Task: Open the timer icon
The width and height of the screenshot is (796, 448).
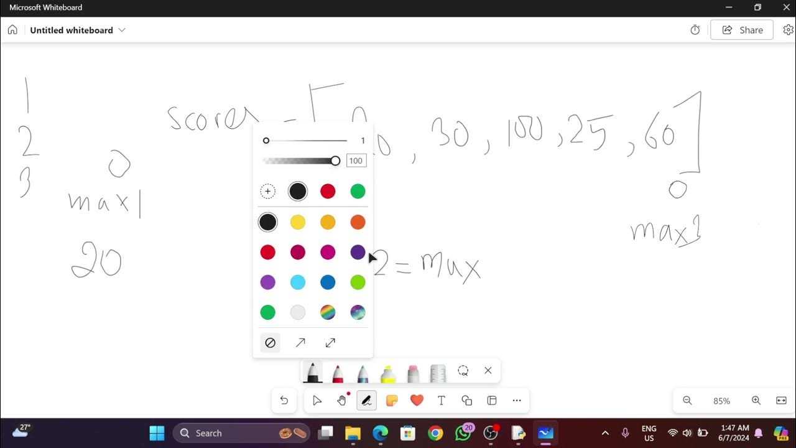Action: click(695, 30)
